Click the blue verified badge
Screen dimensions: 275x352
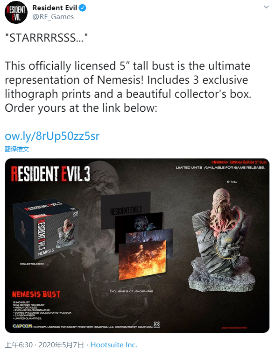(82, 8)
